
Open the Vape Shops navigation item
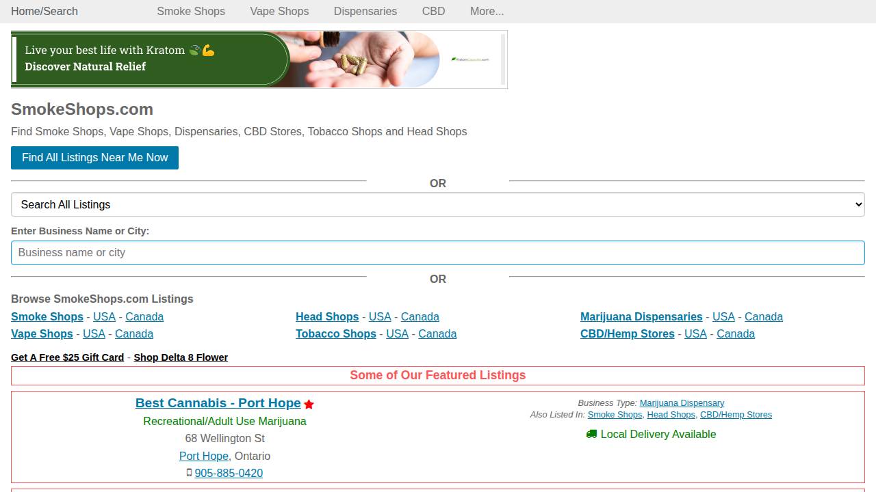click(x=279, y=11)
